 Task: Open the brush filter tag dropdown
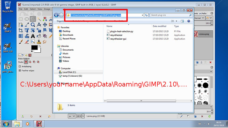211,72
